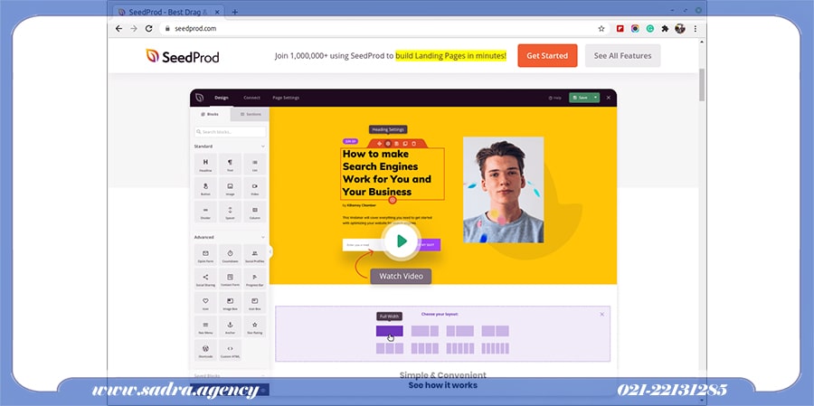Add the Custom HTML block
This screenshot has height=406, width=814.
230,351
